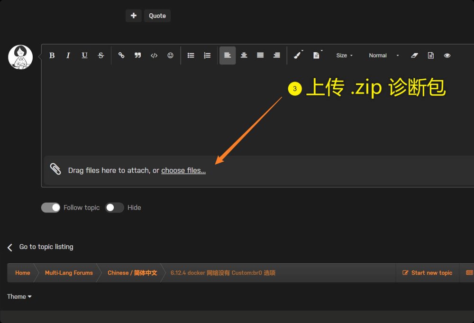Screen dimensions: 474x323
Task: Open Home breadcrumb
Action: tap(23, 273)
